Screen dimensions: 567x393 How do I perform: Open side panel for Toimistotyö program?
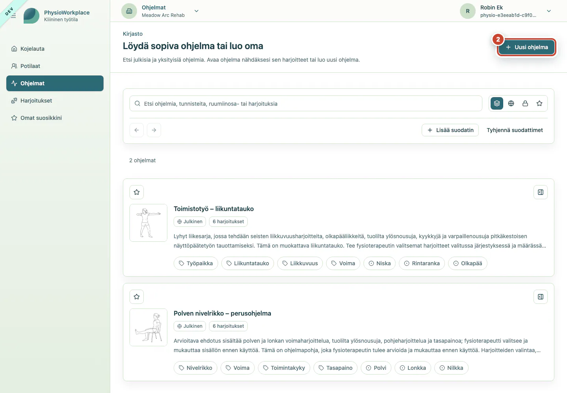pos(541,192)
